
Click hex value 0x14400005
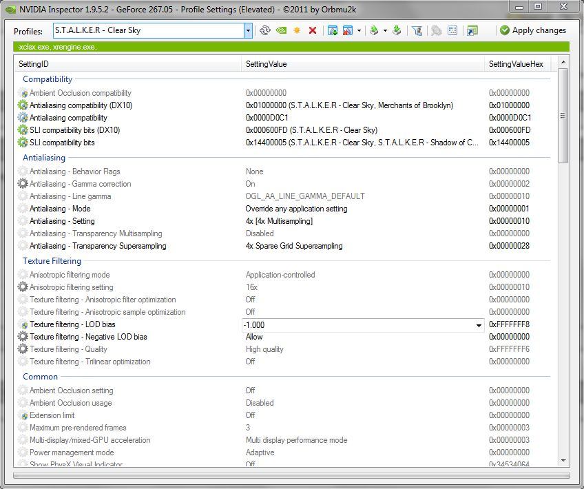(x=509, y=143)
